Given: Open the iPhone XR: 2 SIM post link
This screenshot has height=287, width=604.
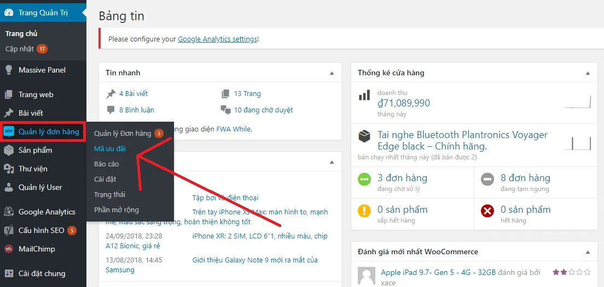Looking at the screenshot, I should point(260,236).
